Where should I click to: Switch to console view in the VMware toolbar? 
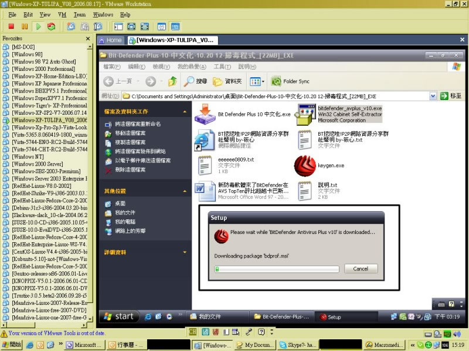point(175,26)
